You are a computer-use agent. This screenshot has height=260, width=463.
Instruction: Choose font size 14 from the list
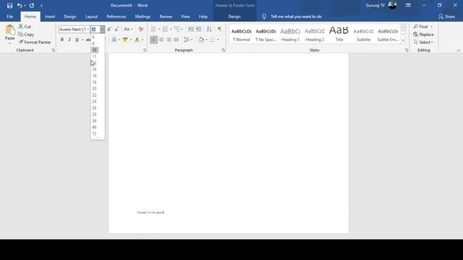tap(95, 69)
